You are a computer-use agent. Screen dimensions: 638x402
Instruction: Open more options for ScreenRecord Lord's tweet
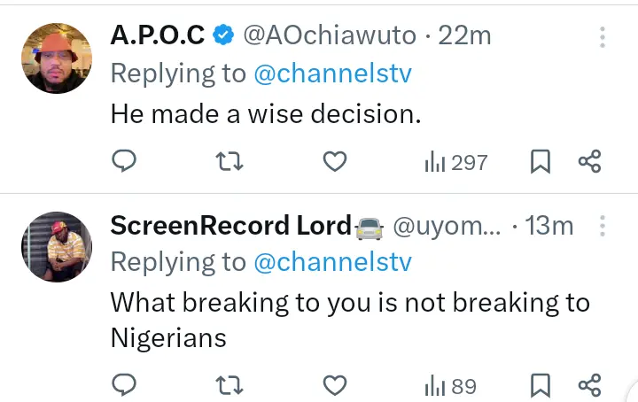tap(603, 227)
